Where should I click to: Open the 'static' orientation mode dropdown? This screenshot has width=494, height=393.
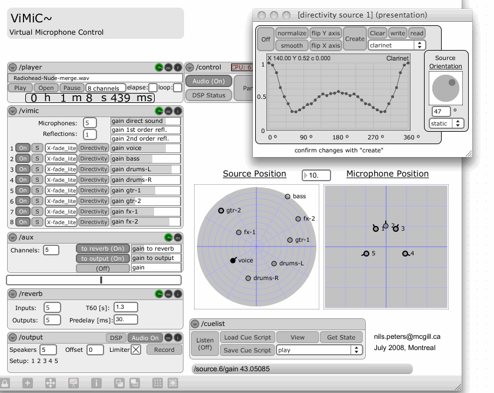pyautogui.click(x=446, y=124)
